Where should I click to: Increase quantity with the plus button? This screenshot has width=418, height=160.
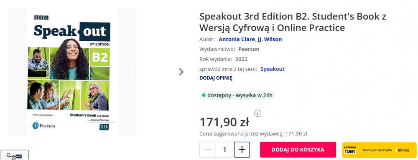click(x=242, y=150)
